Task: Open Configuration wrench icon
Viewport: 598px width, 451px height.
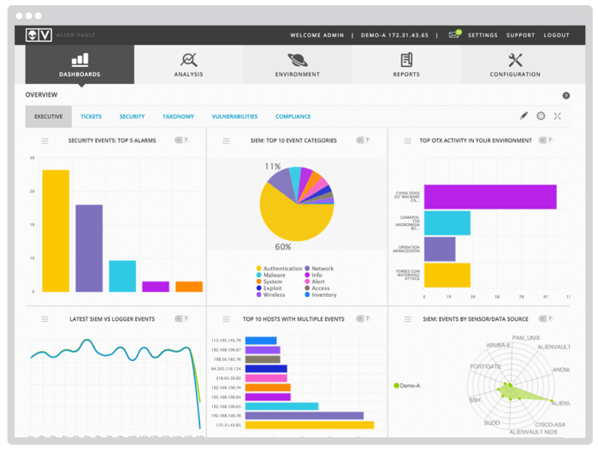Action: point(515,60)
